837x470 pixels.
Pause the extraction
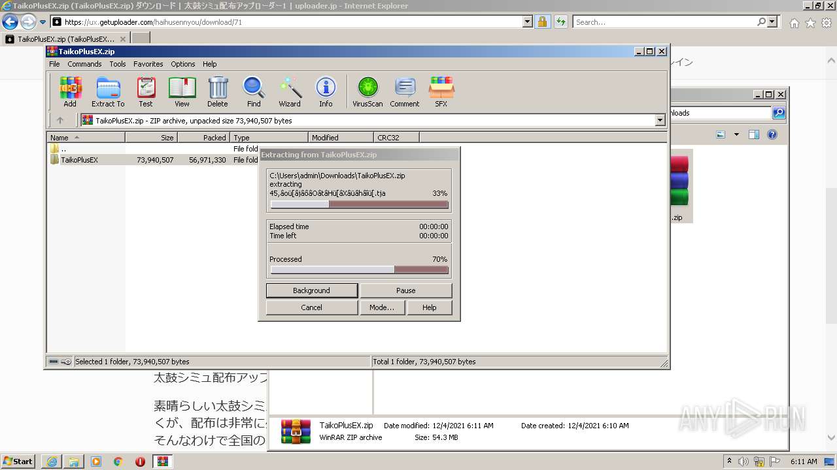(x=406, y=290)
